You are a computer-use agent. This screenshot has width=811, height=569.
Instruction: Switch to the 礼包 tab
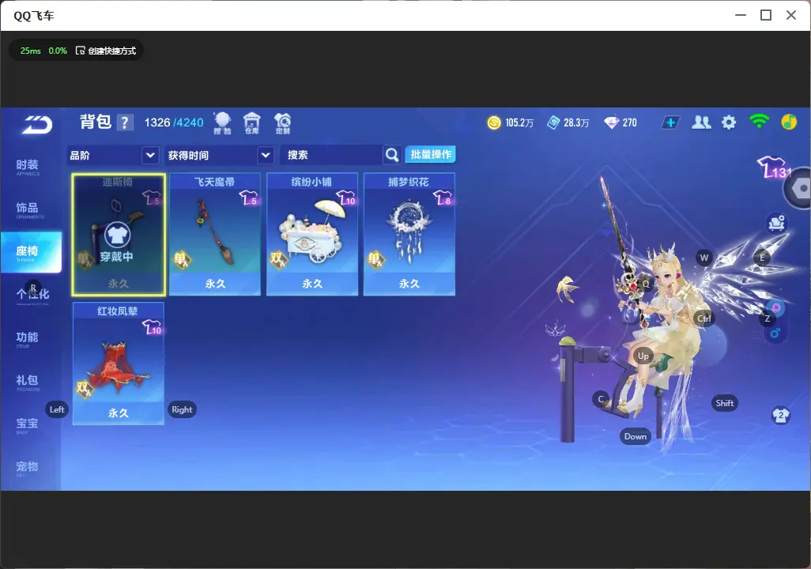28,381
